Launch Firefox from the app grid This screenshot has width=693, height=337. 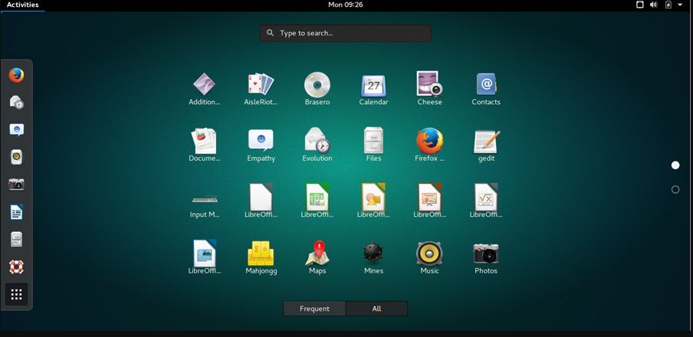click(429, 145)
